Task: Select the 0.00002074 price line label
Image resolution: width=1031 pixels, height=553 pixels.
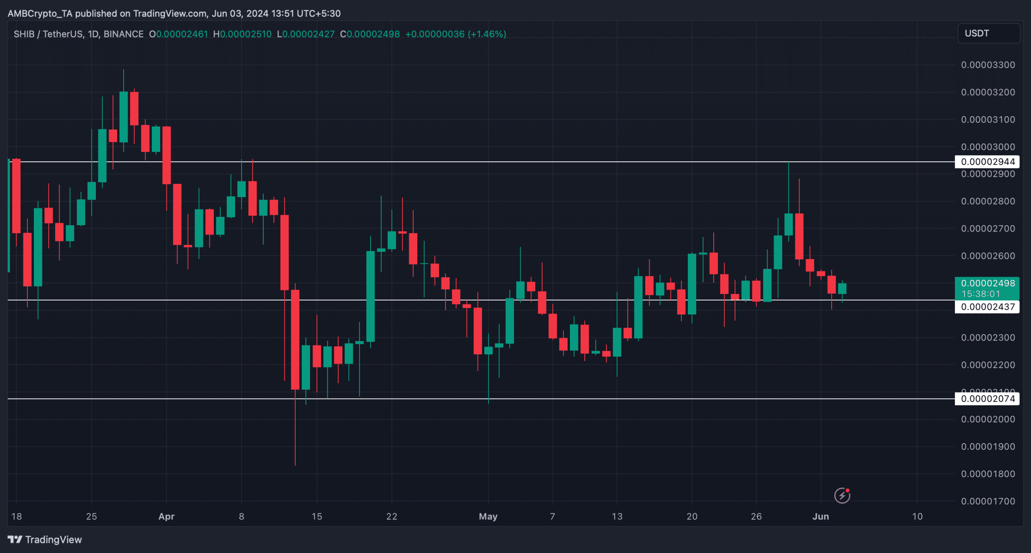Action: tap(987, 399)
